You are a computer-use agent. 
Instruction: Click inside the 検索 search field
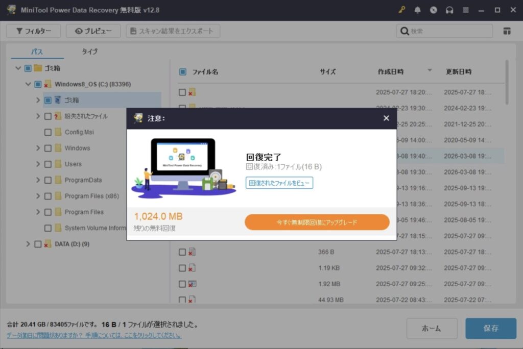pos(449,31)
